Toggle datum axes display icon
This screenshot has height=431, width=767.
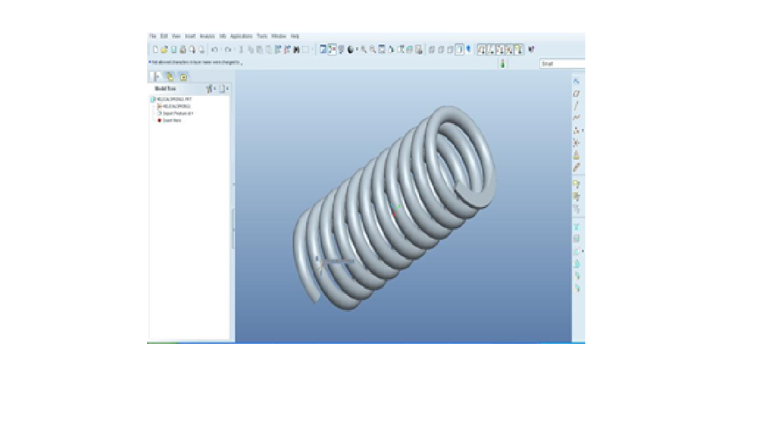[491, 49]
